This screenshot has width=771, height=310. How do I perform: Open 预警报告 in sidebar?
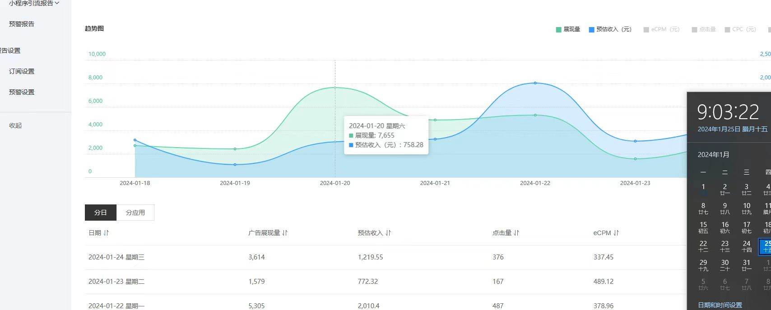(22, 24)
